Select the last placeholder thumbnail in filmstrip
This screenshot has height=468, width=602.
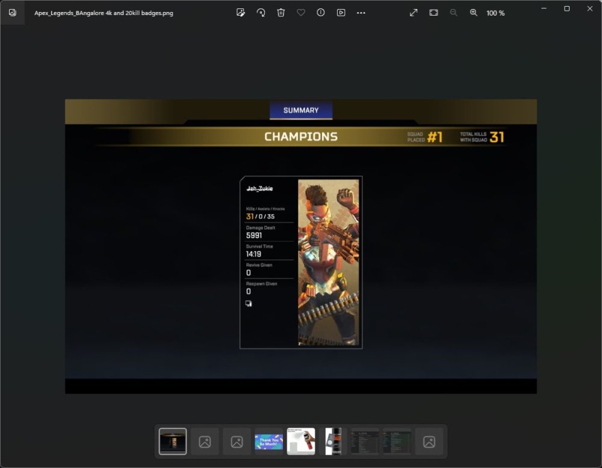429,441
